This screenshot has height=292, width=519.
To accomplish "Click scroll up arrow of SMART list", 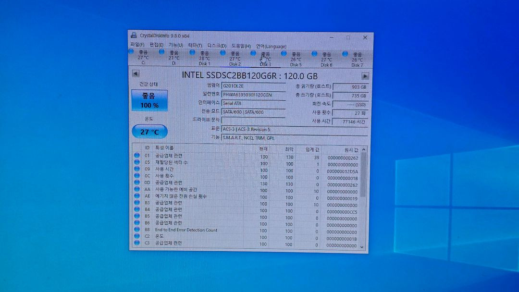I will coord(364,150).
